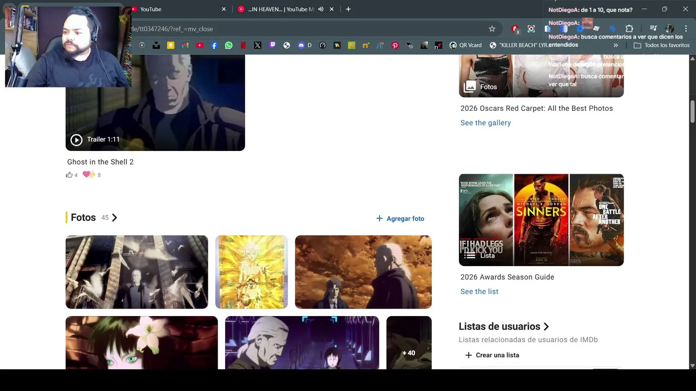Open the Facebook bookmark icon
Viewport: 696px width, 391px height.
214,46
